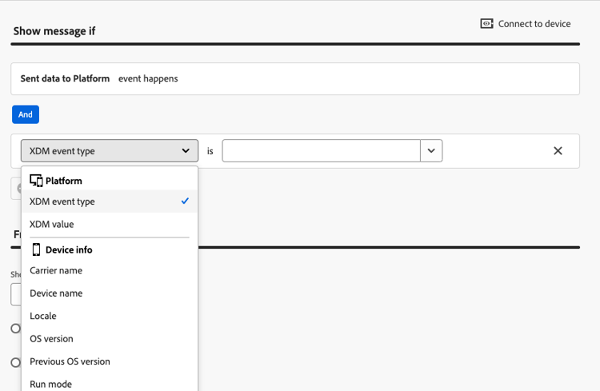Click the "event happens" text
600x391 pixels.
[x=148, y=78]
